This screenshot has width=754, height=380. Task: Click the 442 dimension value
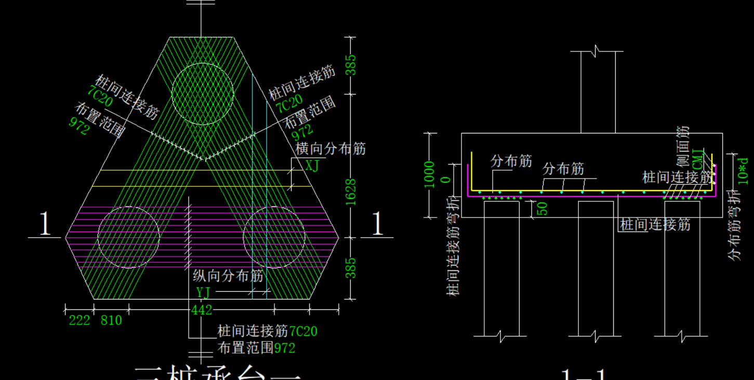202,310
